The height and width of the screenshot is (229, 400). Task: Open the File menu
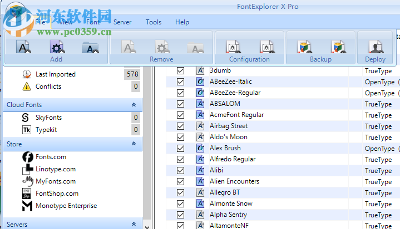(40, 22)
